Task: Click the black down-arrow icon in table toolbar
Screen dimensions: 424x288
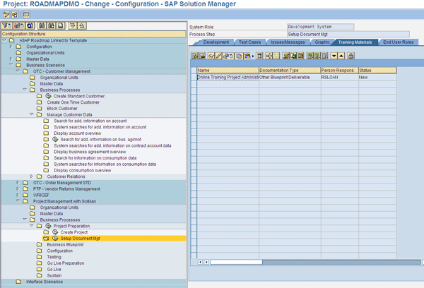Action: [334, 56]
